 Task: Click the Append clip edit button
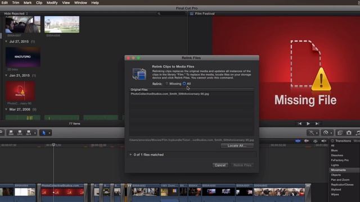point(29,132)
